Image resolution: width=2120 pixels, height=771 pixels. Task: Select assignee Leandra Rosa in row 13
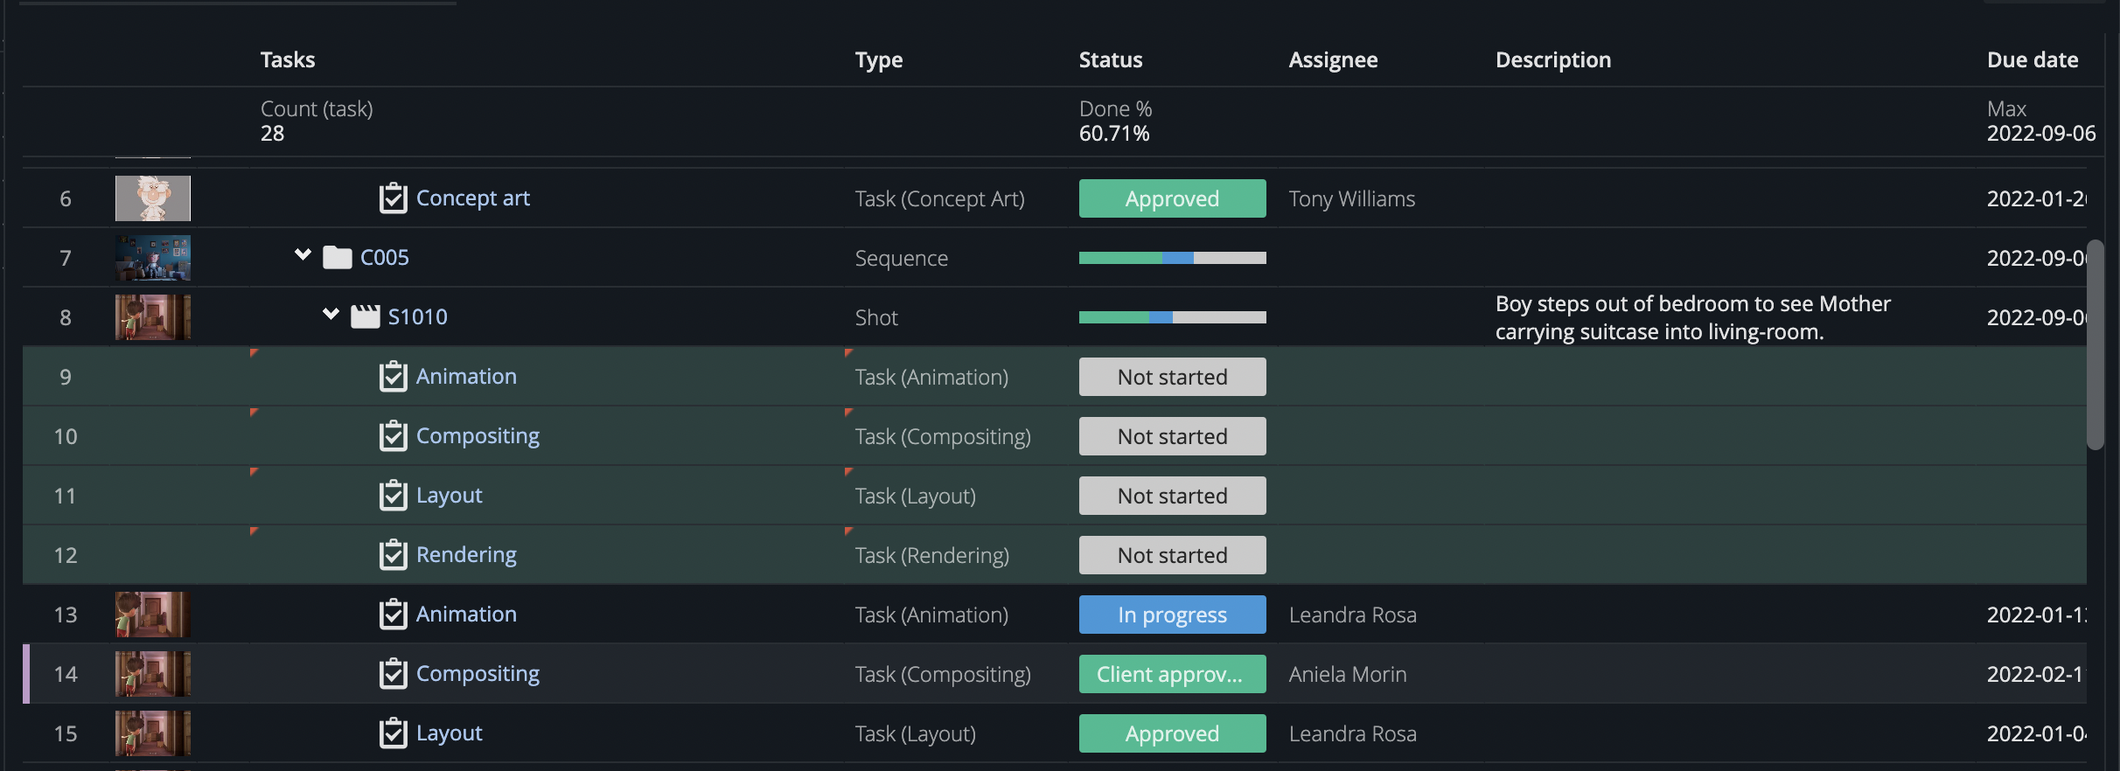(1352, 615)
